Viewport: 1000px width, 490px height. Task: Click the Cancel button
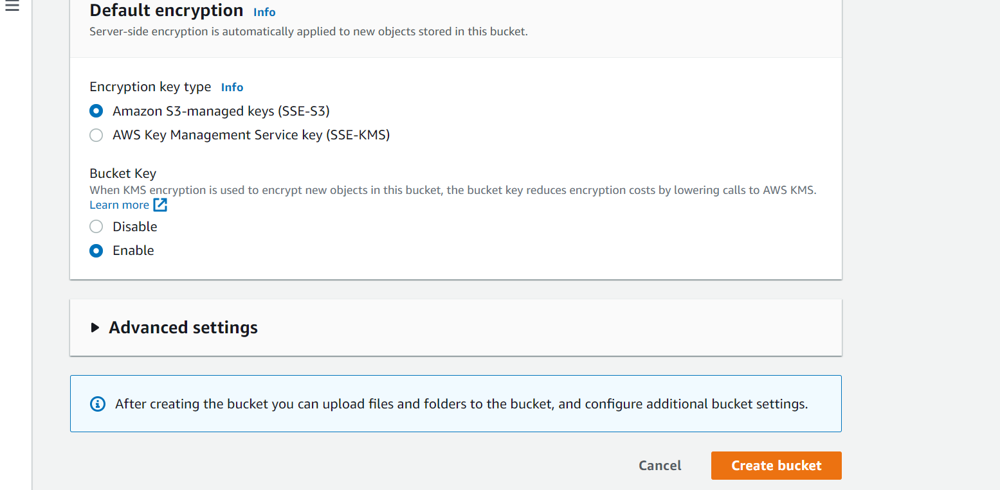[x=660, y=466]
